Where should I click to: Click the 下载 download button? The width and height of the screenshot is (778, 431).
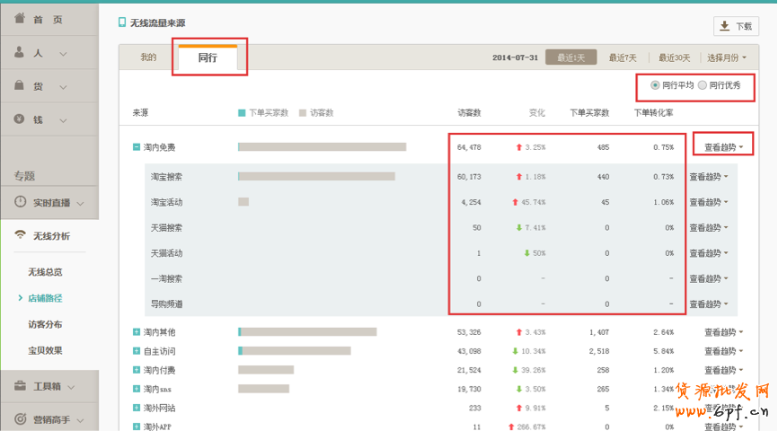click(x=735, y=26)
